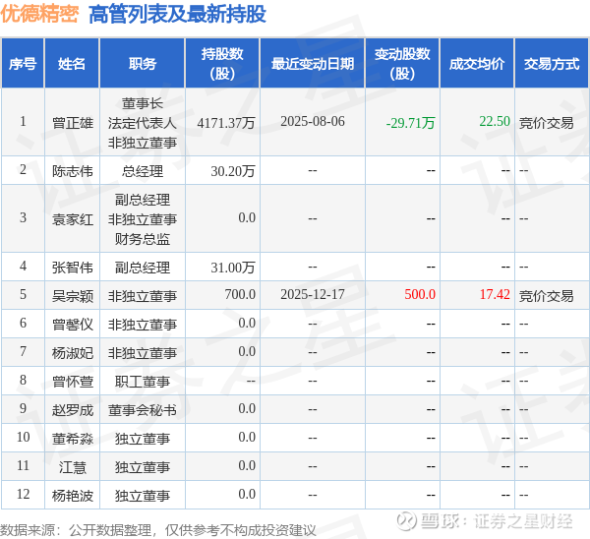The image size is (590, 539).
Task: Select the name 张智伟
Action: tap(72, 268)
